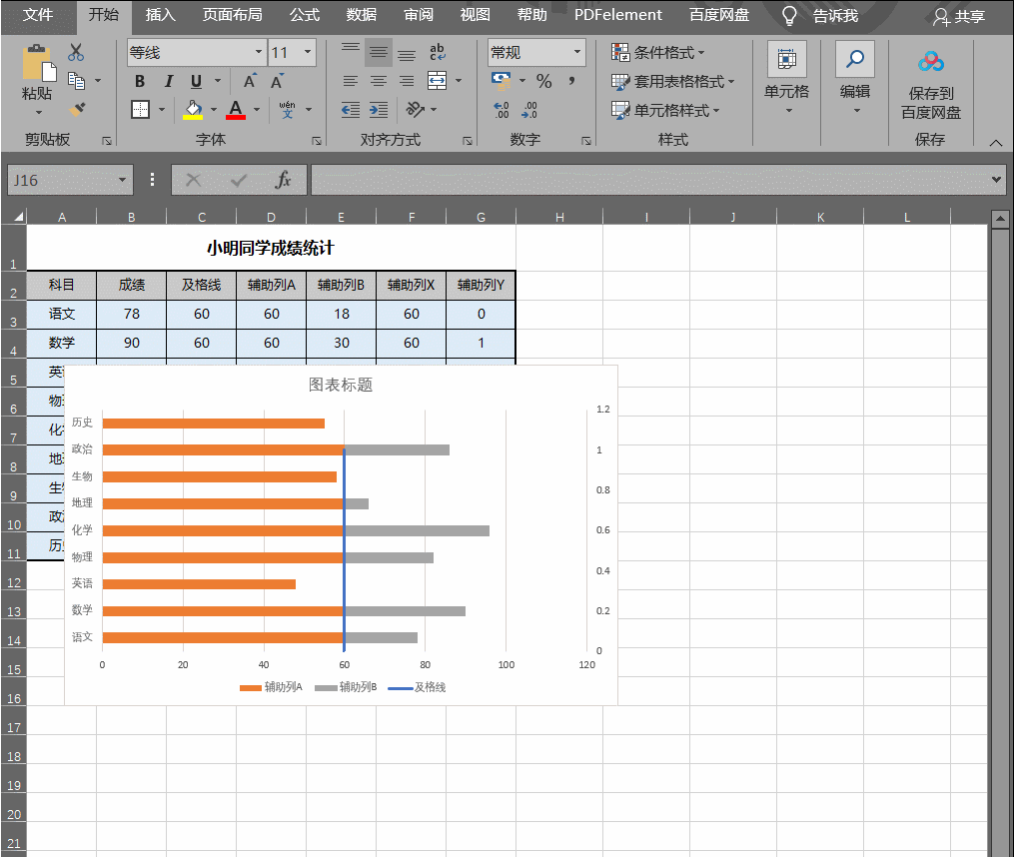1014x857 pixels.
Task: Click the Copy icon
Action: [x=76, y=81]
